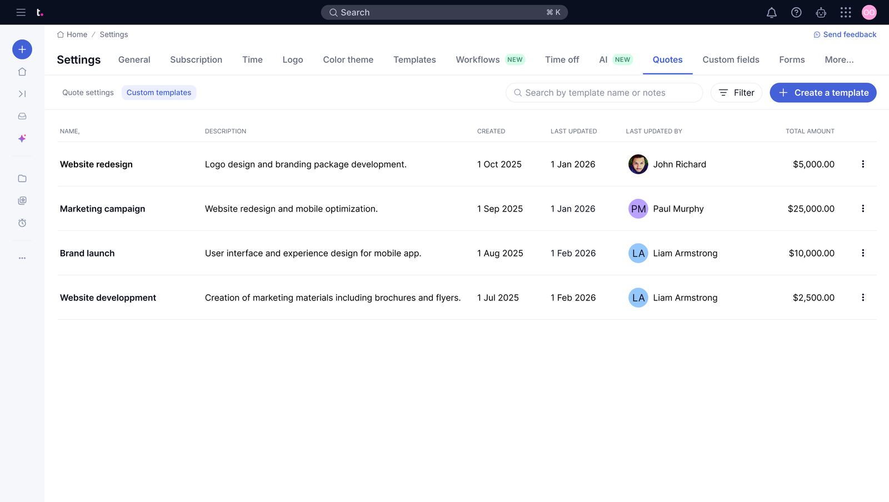This screenshot has height=502, width=889.
Task: Click the $25,000.00 amount cell
Action: coord(811,209)
